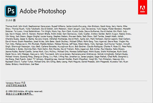Open the legal notices link below copyright
This screenshot has width=153, height=103.
point(20,94)
